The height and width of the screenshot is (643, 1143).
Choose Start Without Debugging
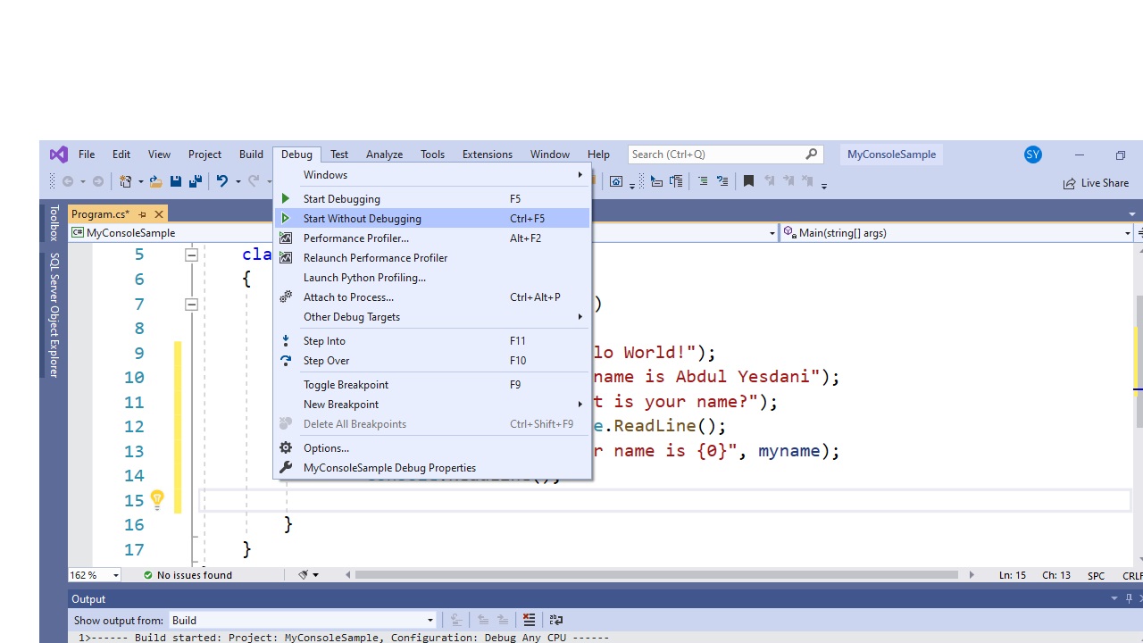(x=362, y=218)
